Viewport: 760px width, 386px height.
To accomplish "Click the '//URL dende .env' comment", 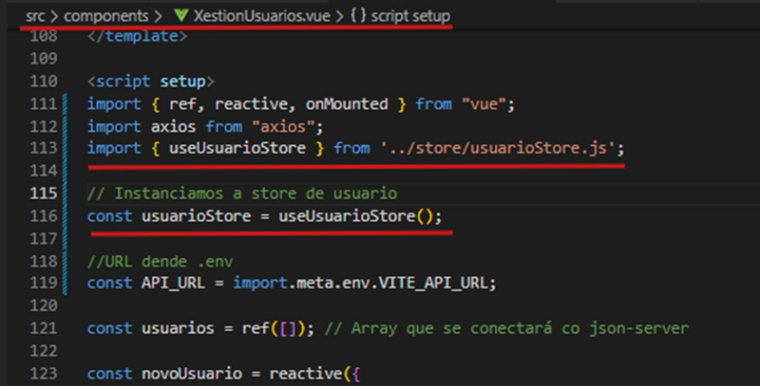I will click(x=160, y=261).
